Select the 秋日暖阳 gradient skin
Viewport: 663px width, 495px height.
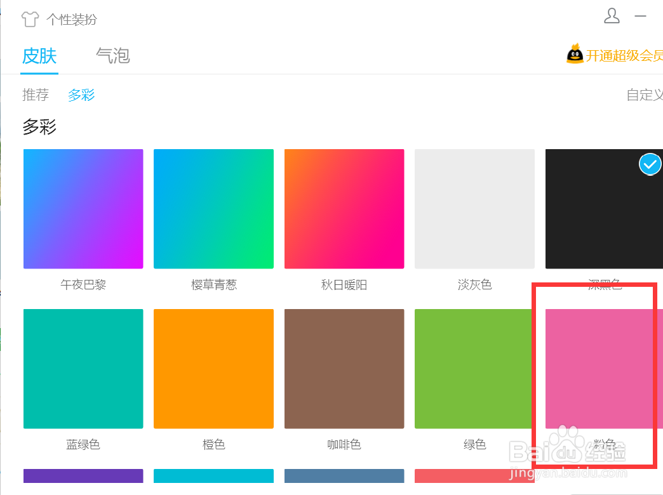[x=344, y=209]
